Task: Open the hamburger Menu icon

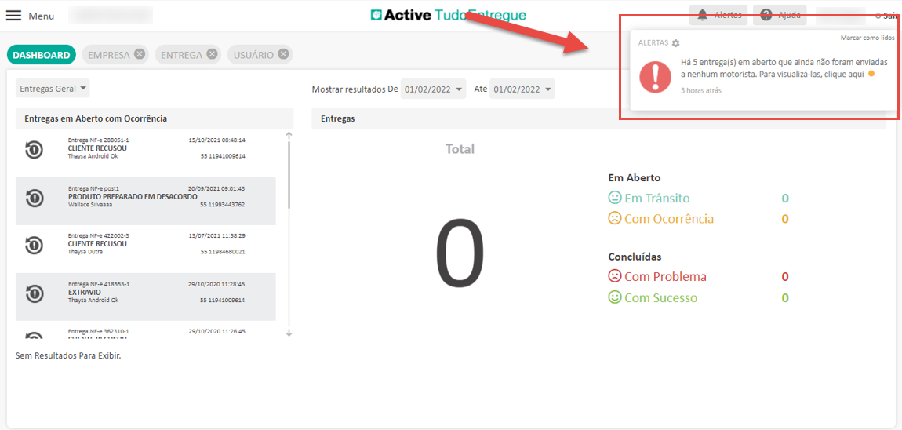Action: [14, 16]
